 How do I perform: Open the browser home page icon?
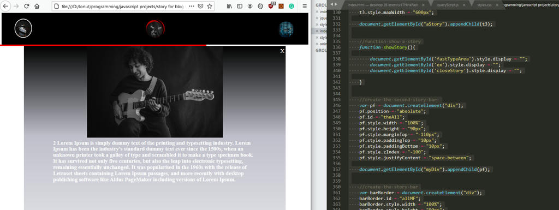pyautogui.click(x=37, y=6)
